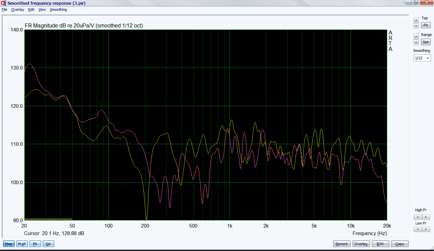Toggle B/W color mode button
This screenshot has width=434, height=251.
380,244
